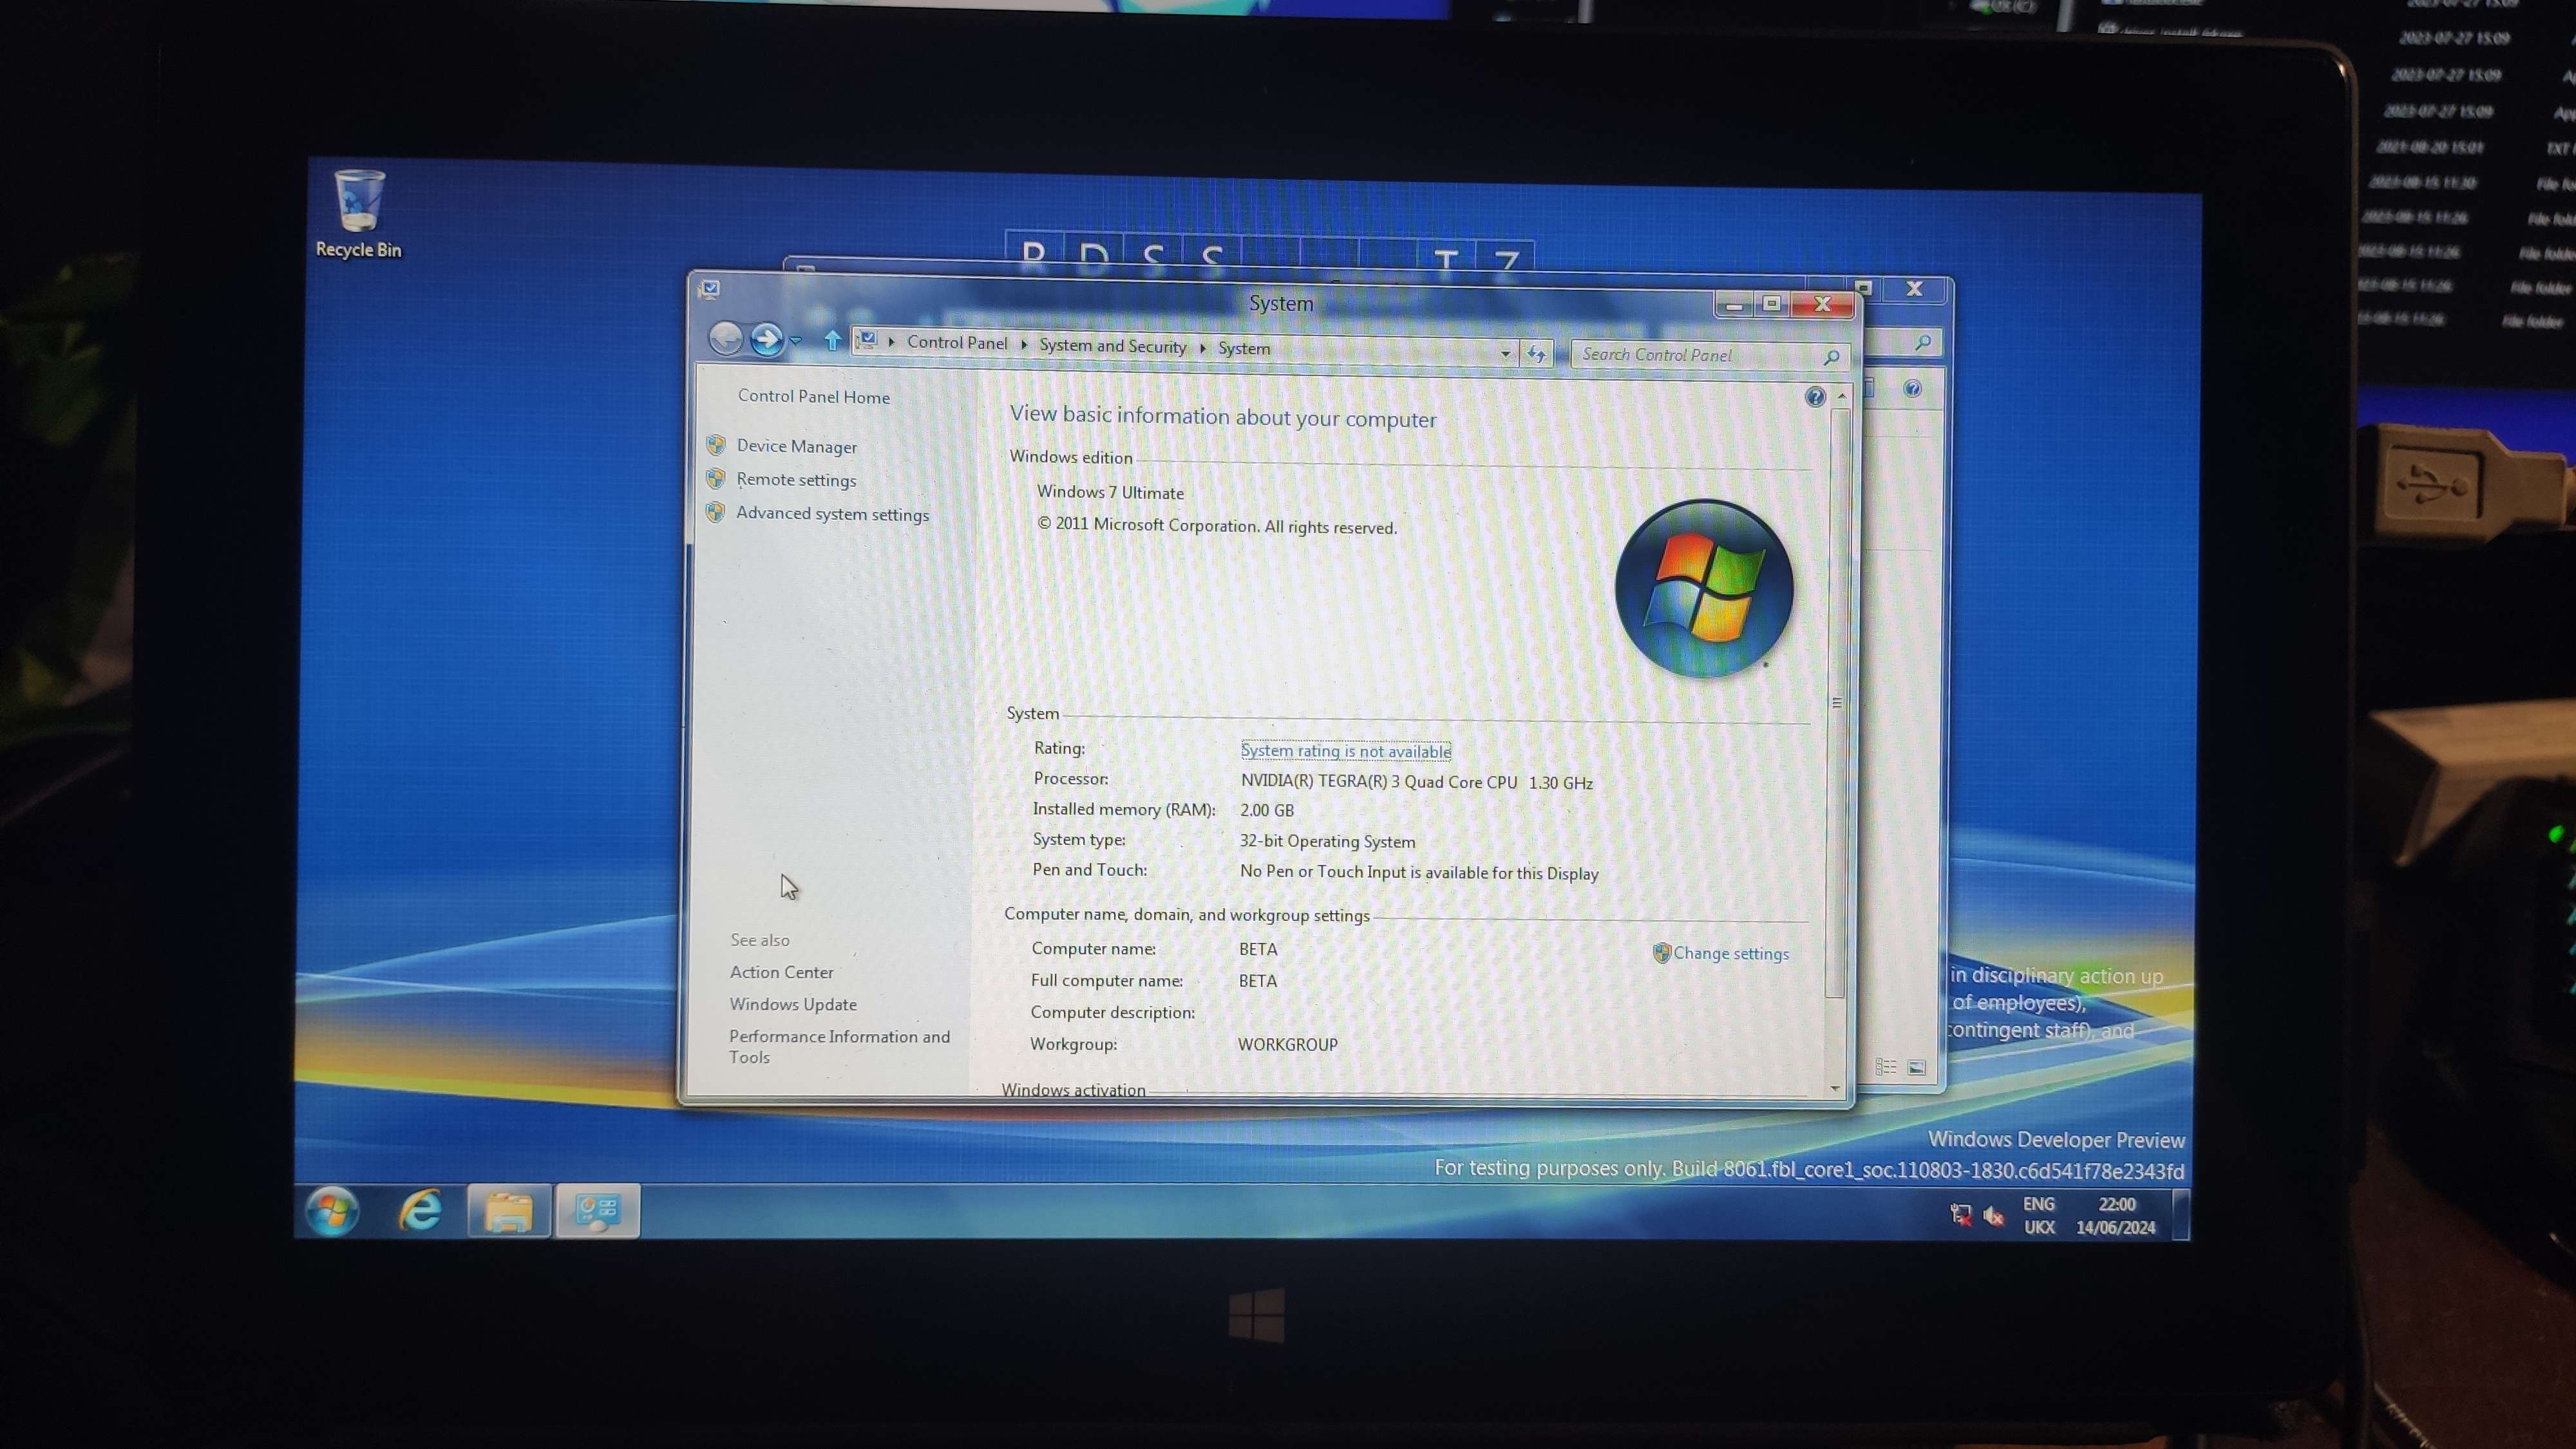2576x1449 pixels.
Task: Open Device Manager link
Action: 796,446
